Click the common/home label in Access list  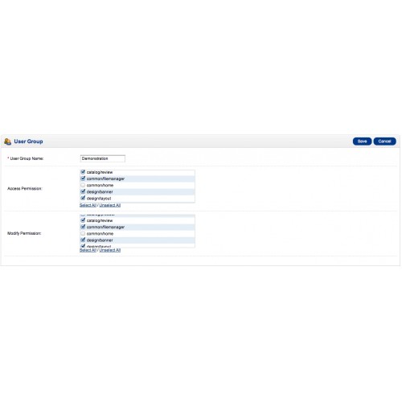tap(100, 186)
